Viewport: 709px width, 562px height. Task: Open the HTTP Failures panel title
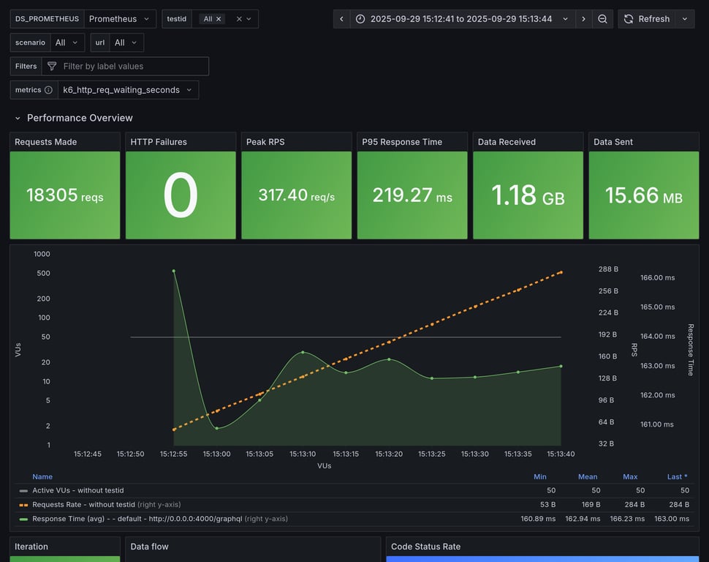159,142
